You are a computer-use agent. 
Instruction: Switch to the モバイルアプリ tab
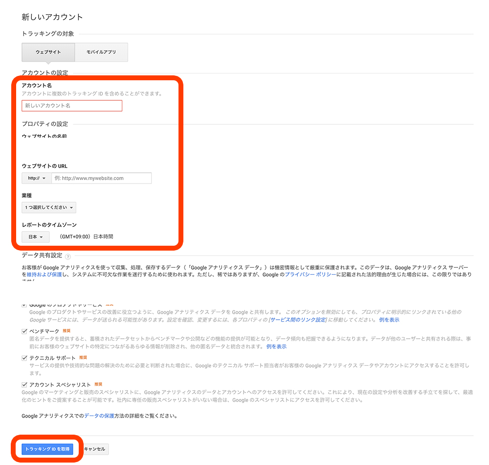101,52
